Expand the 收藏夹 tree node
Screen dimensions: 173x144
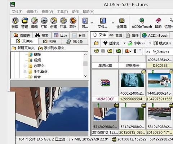(25, 66)
